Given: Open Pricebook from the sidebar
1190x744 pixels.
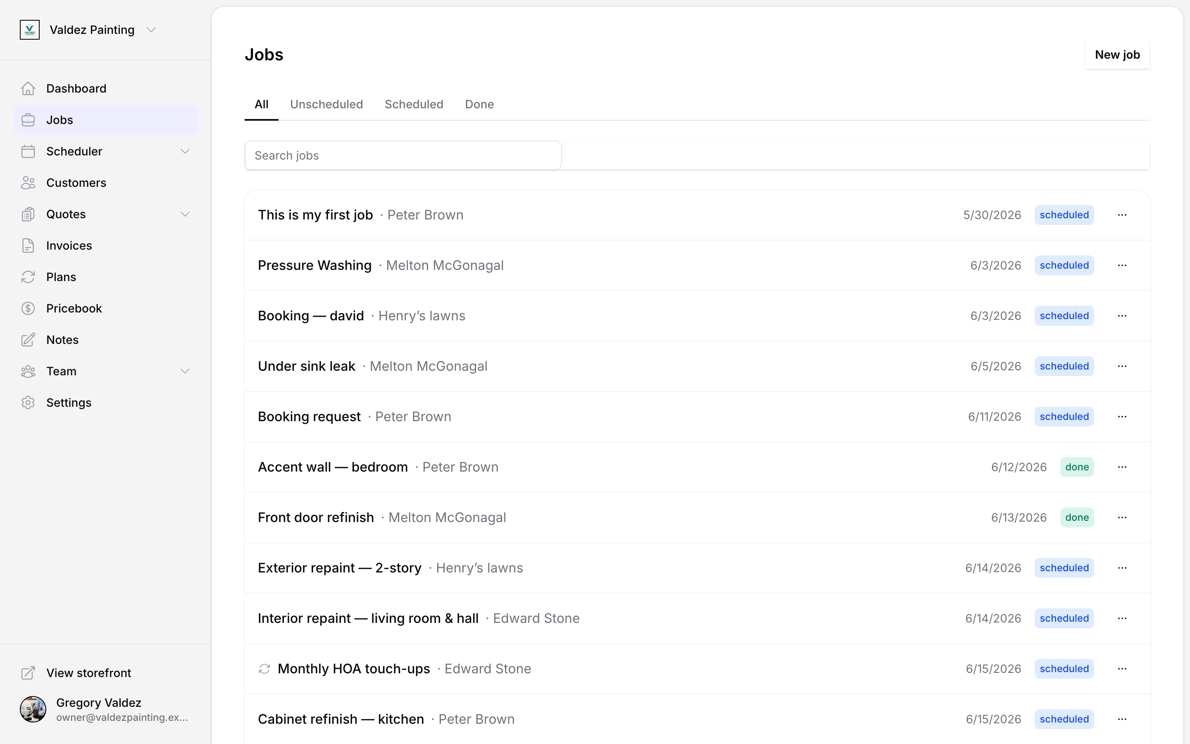Looking at the screenshot, I should coord(106,308).
